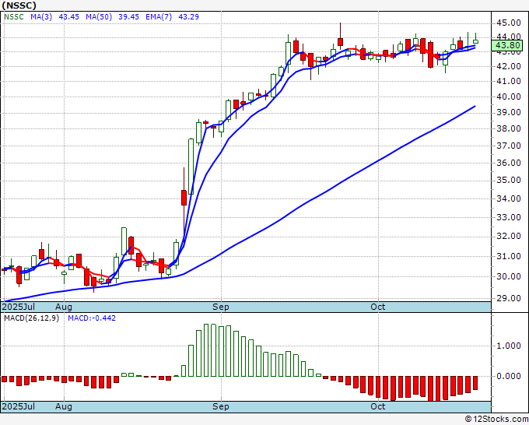Select the MA(3) legend label
Viewport: 529px width, 425px height.
pos(41,17)
